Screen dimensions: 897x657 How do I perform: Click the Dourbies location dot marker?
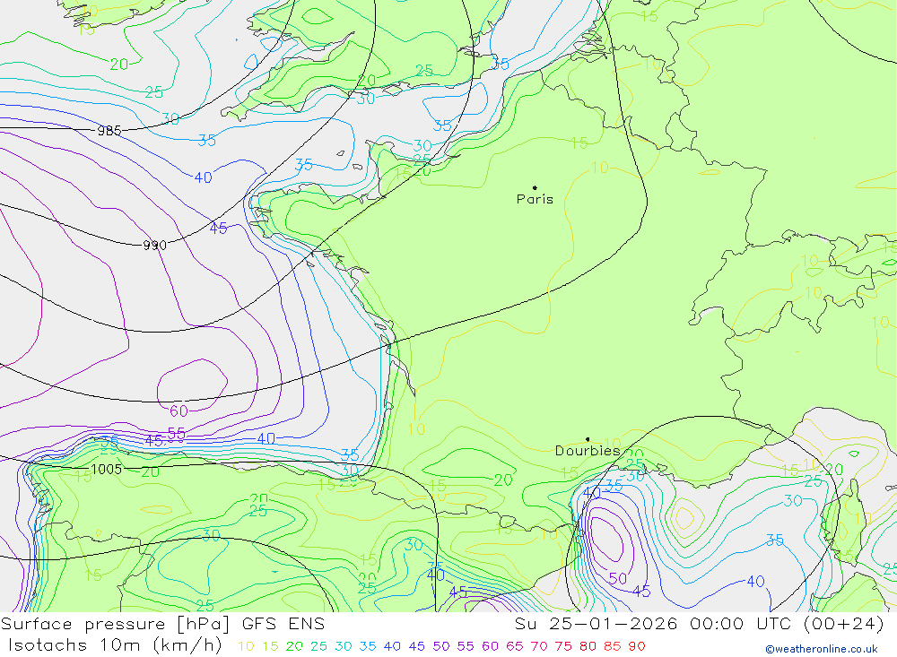588,439
